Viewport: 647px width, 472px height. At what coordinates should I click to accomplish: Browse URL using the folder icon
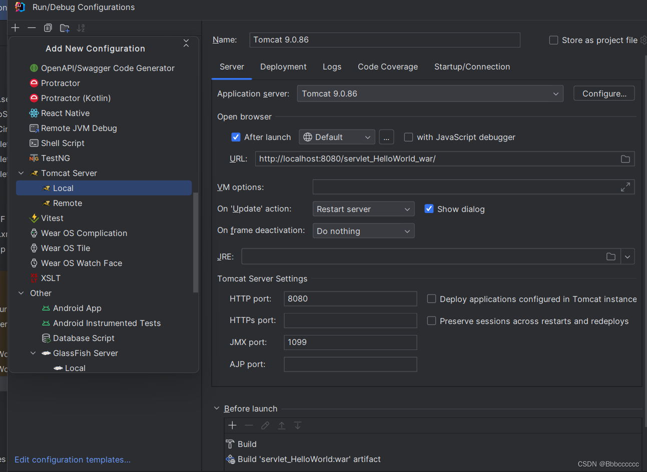tap(625, 159)
